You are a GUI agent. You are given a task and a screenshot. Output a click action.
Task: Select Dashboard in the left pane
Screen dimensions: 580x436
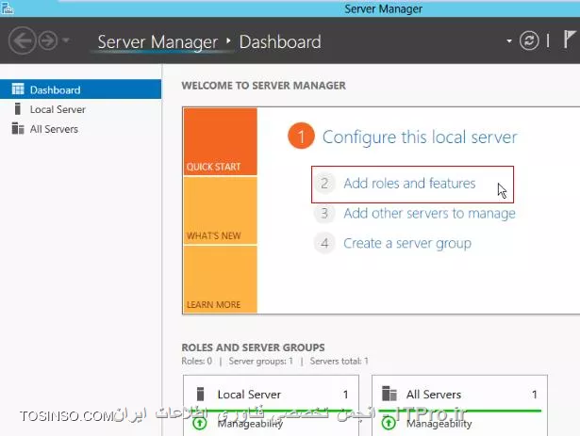point(81,89)
